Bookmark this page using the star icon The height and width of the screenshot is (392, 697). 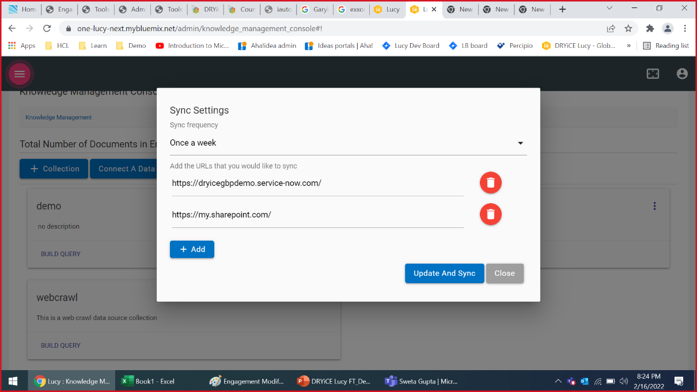[628, 28]
